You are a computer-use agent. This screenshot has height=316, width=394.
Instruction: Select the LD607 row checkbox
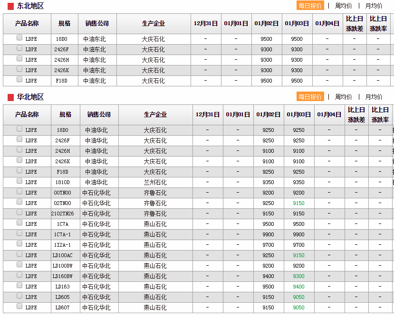pos(19,307)
